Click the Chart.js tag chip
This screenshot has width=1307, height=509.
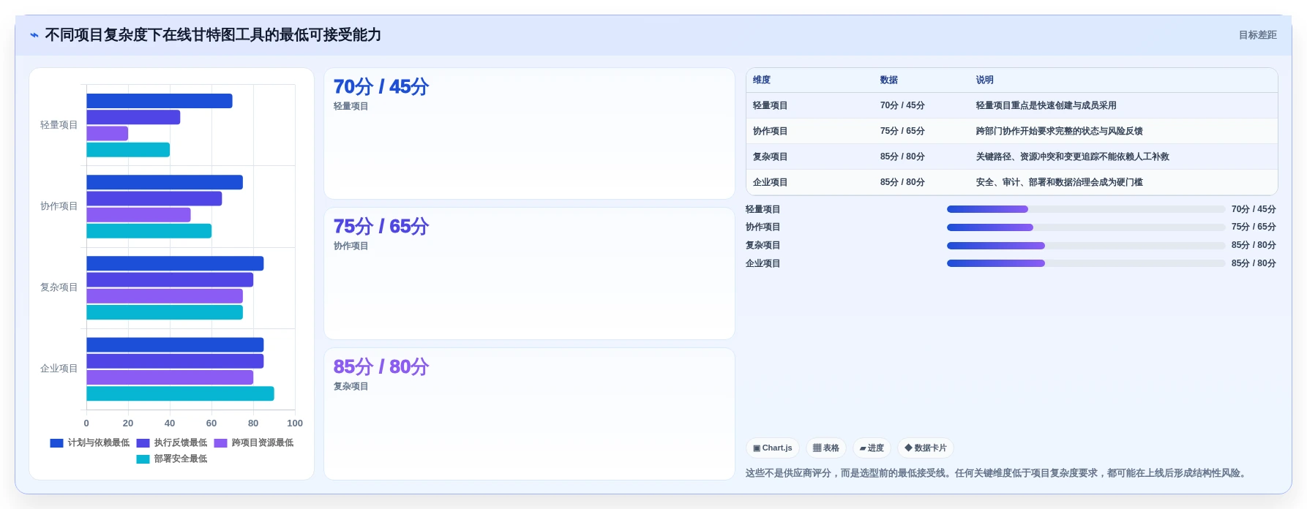773,448
